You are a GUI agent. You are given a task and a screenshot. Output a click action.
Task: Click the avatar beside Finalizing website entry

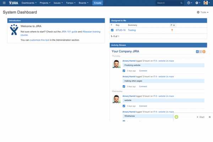click(x=116, y=64)
